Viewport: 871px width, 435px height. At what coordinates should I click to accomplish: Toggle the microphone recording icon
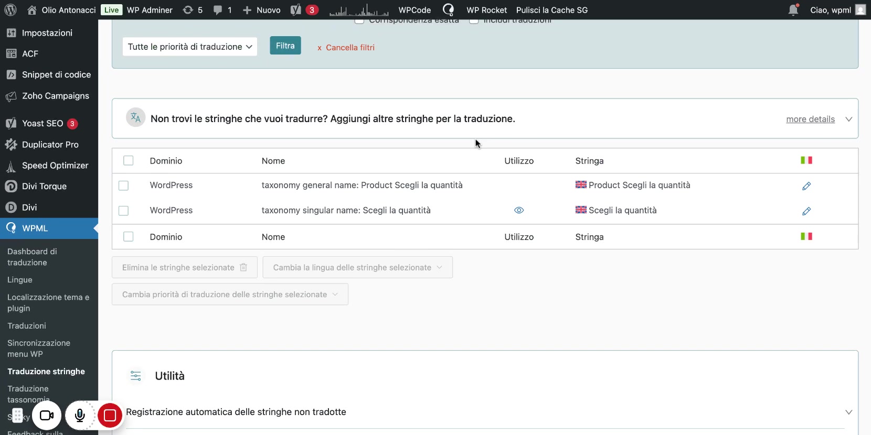coord(80,416)
